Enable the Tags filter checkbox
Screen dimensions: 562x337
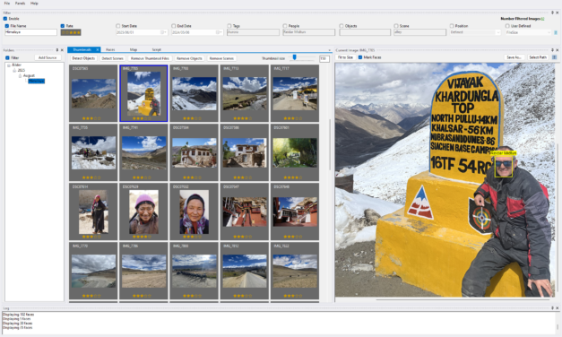pos(229,26)
